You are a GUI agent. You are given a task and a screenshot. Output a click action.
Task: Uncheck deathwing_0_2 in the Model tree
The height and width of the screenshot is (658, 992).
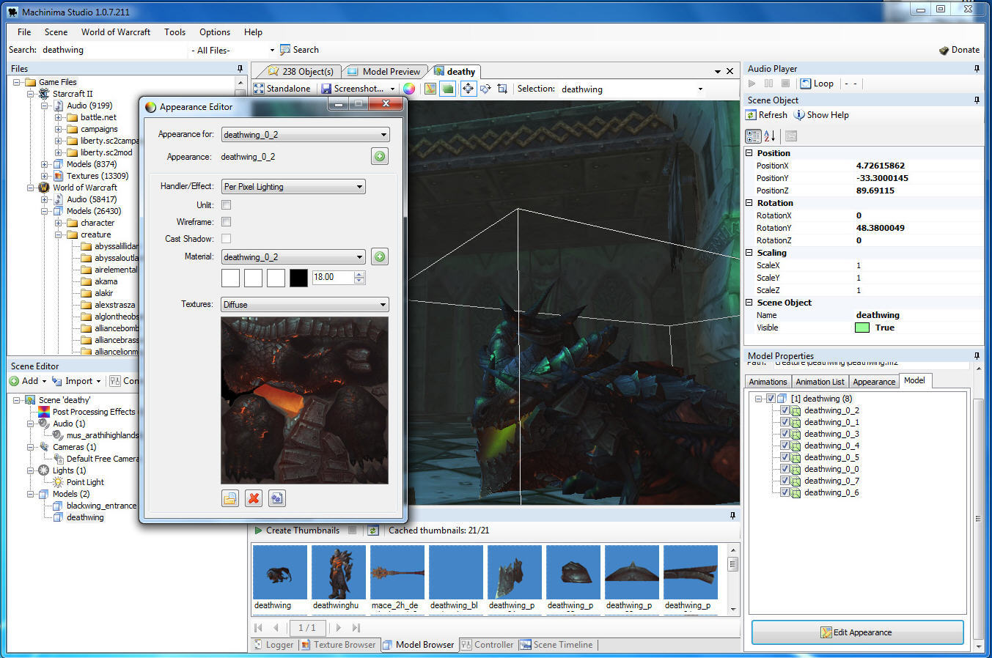[785, 410]
